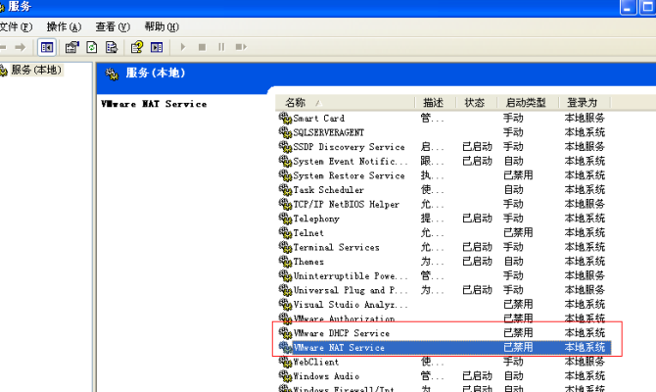Click the gear icon of Telnet
The height and width of the screenshot is (392, 656).
click(x=285, y=233)
